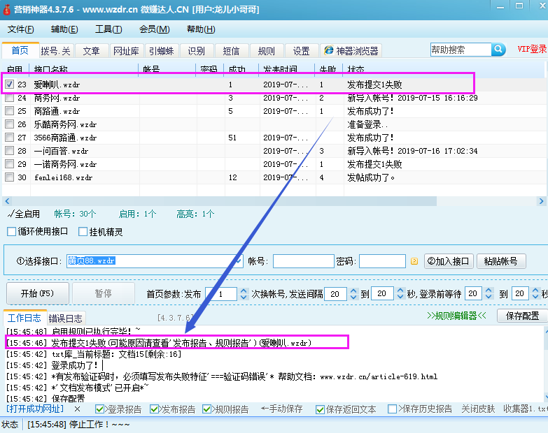This screenshot has height=433, width=548.
Task: Click the list scroll-right arrow
Action: [541, 201]
